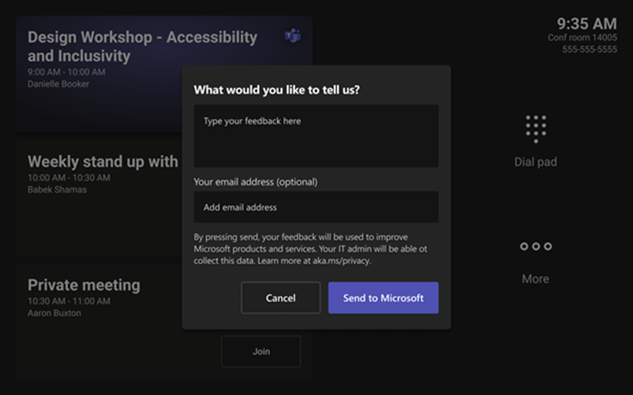
Task: Click '9:00 AM - 10:00 AM' time range
Action: click(x=66, y=72)
